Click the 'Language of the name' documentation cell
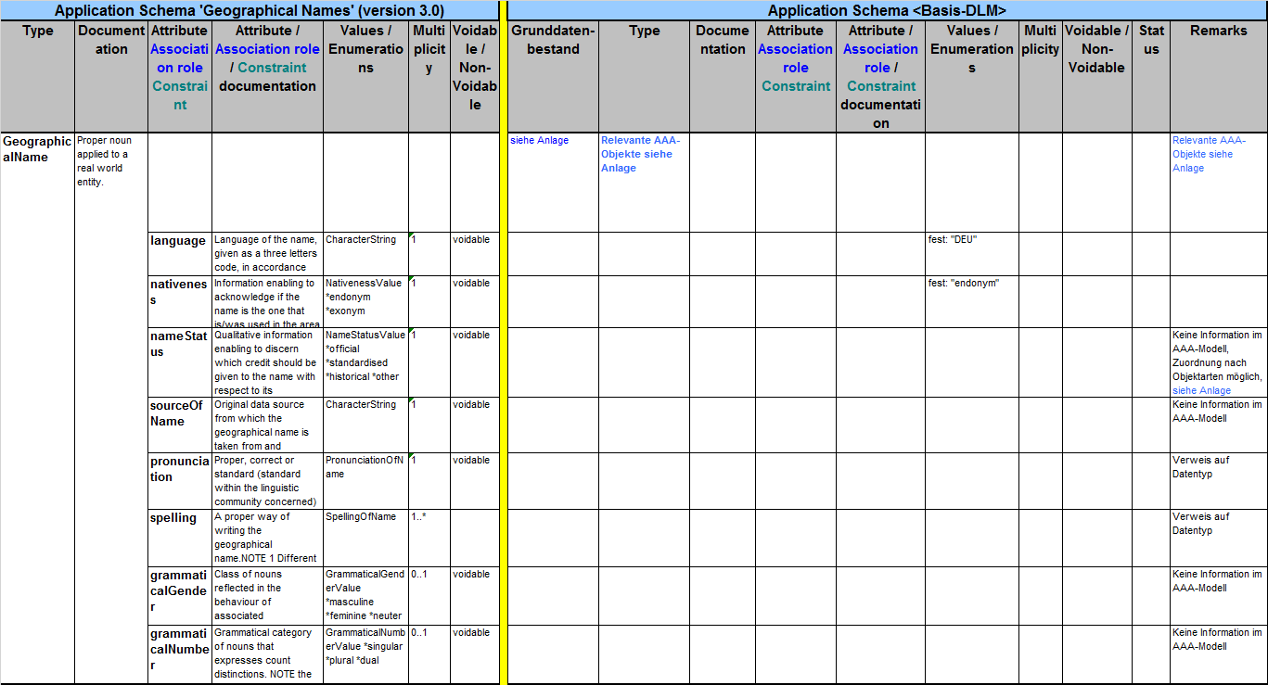The height and width of the screenshot is (685, 1268). [x=267, y=253]
